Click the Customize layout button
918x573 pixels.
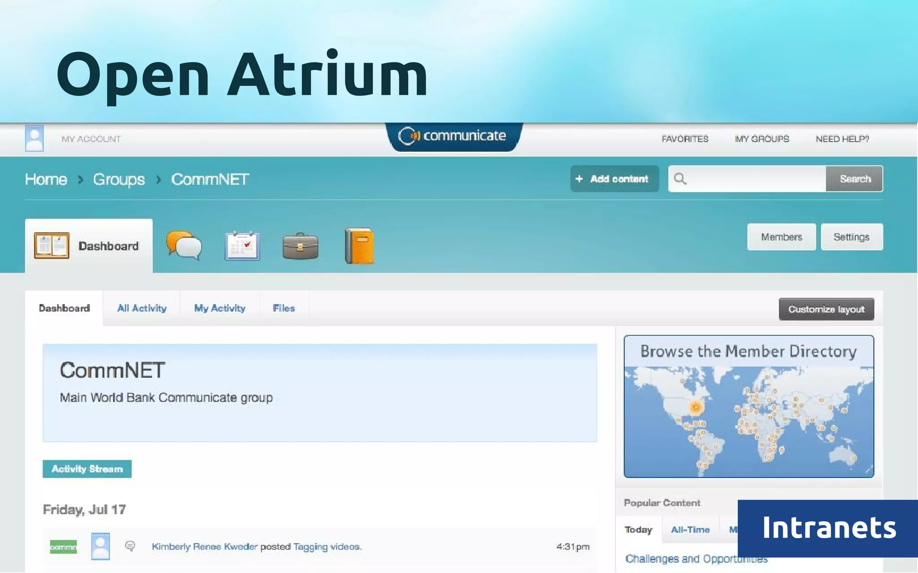pos(826,309)
